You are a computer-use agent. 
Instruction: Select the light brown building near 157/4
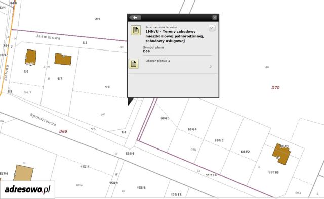[23, 173]
